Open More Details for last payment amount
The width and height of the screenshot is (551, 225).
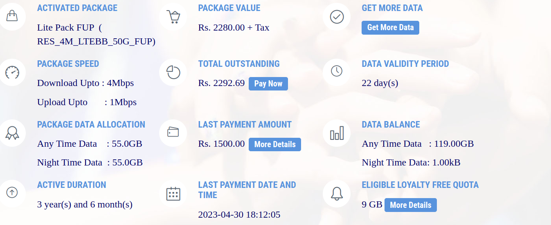pyautogui.click(x=275, y=144)
